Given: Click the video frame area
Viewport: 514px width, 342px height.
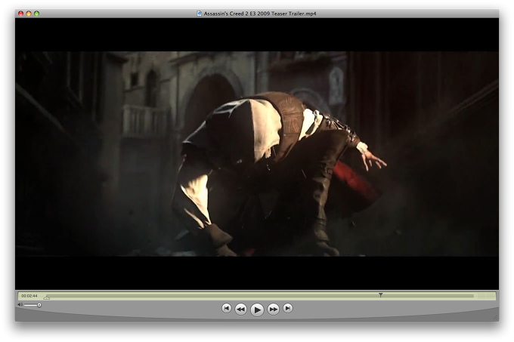Looking at the screenshot, I should point(257,154).
